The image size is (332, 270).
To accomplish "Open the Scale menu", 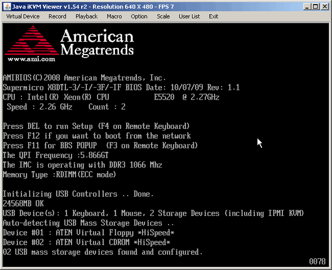I will tap(163, 16).
